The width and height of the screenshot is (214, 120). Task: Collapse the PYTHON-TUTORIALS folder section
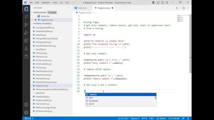pos(32,24)
